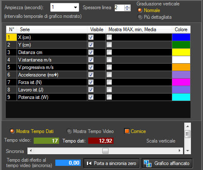
Task: Click the Scala verticale scrollbar down arrow
Action: pyautogui.click(x=188, y=151)
